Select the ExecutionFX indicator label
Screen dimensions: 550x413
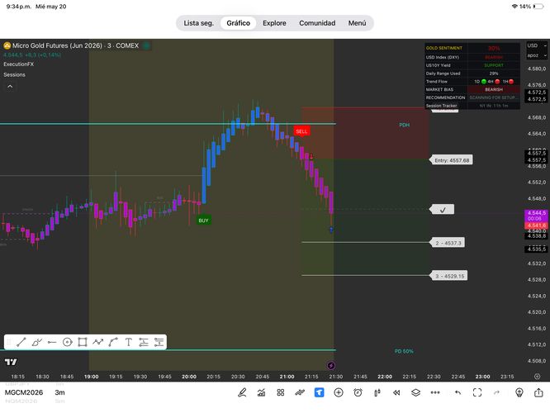[x=19, y=64]
